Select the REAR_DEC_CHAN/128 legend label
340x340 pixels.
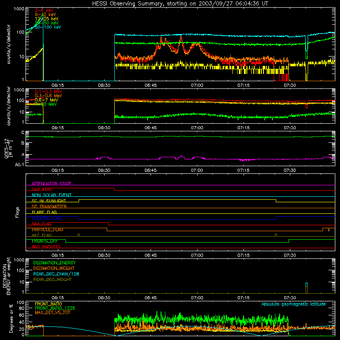pyautogui.click(x=56, y=274)
